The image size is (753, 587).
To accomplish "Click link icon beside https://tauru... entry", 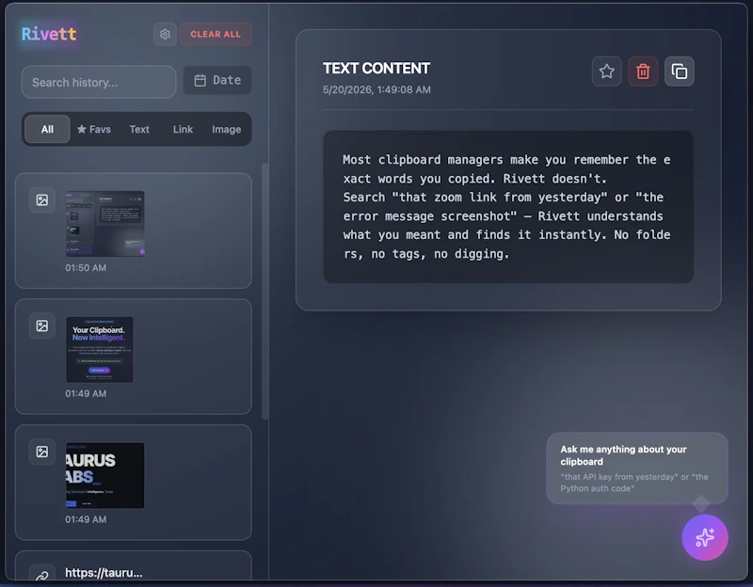I will pos(42,575).
